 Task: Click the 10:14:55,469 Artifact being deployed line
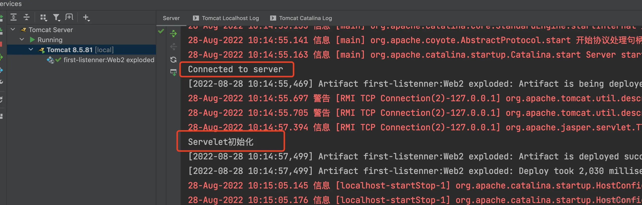(415, 84)
